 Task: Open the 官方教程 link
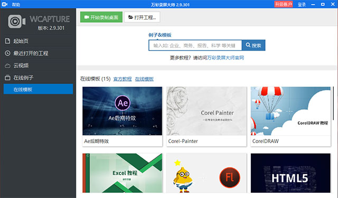click(x=123, y=79)
